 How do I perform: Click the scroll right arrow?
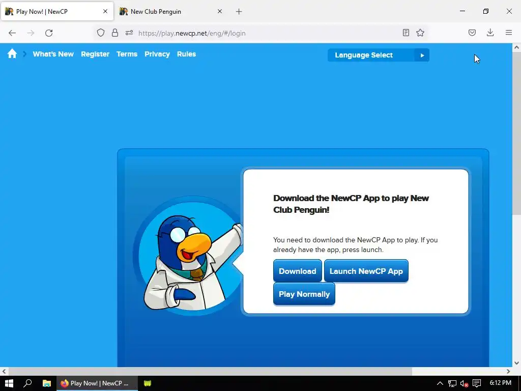pos(508,371)
